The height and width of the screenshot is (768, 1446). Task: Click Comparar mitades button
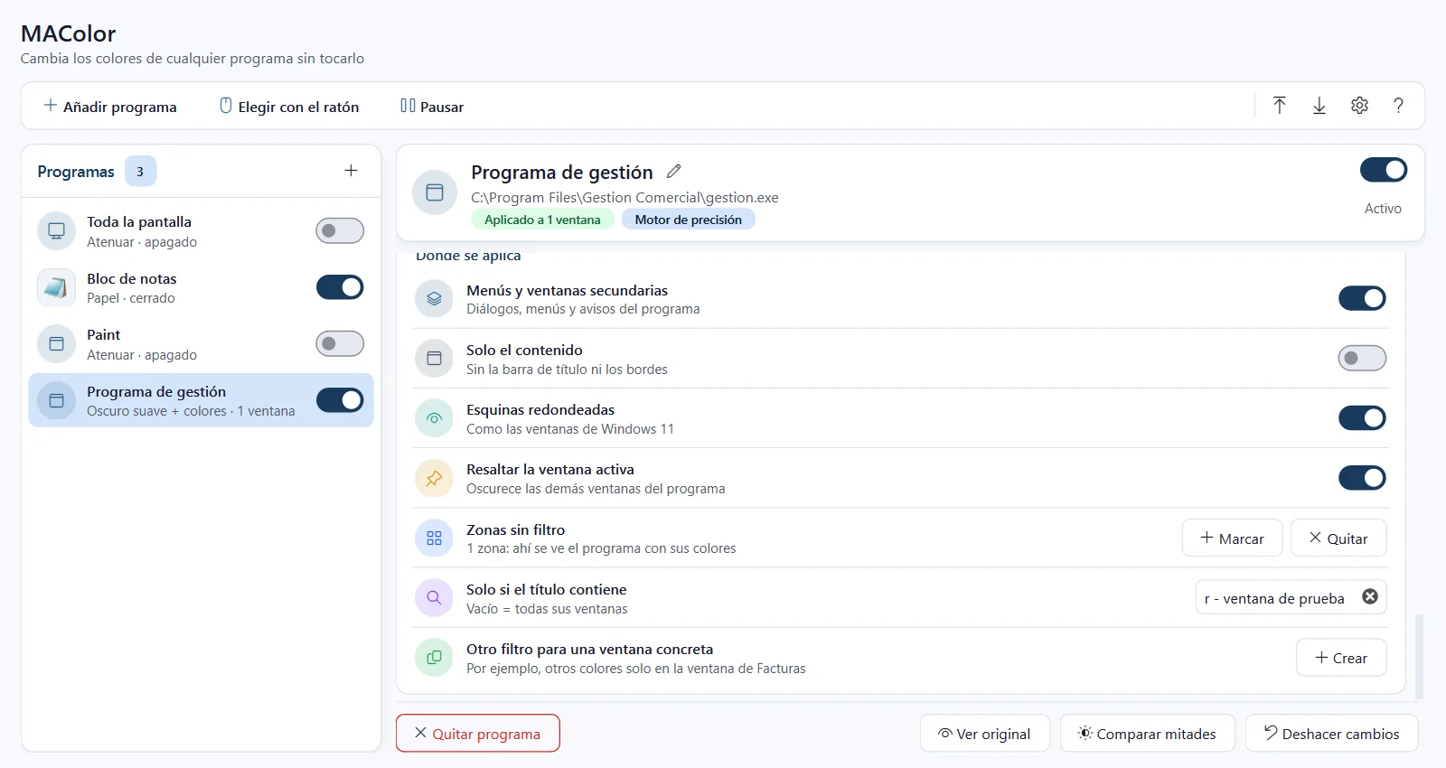(1148, 734)
